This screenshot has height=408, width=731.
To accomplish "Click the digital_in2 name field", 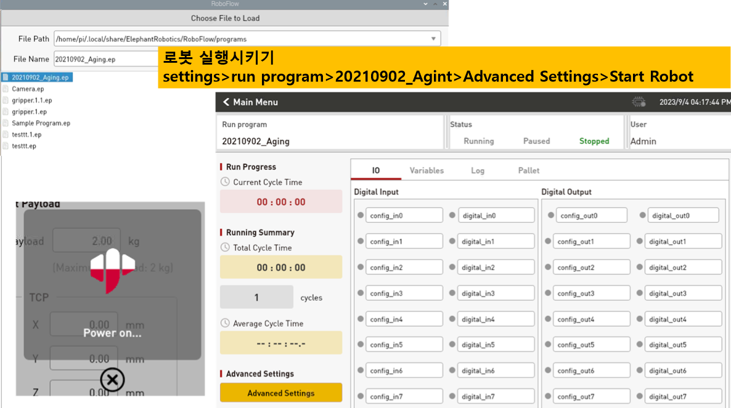I will click(x=496, y=268).
